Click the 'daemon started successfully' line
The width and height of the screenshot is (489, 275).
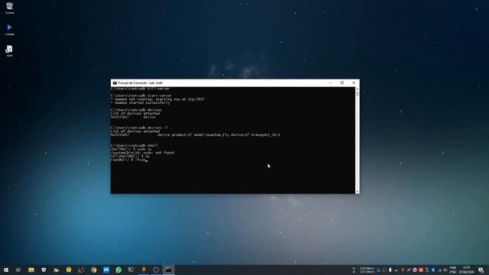pos(141,102)
